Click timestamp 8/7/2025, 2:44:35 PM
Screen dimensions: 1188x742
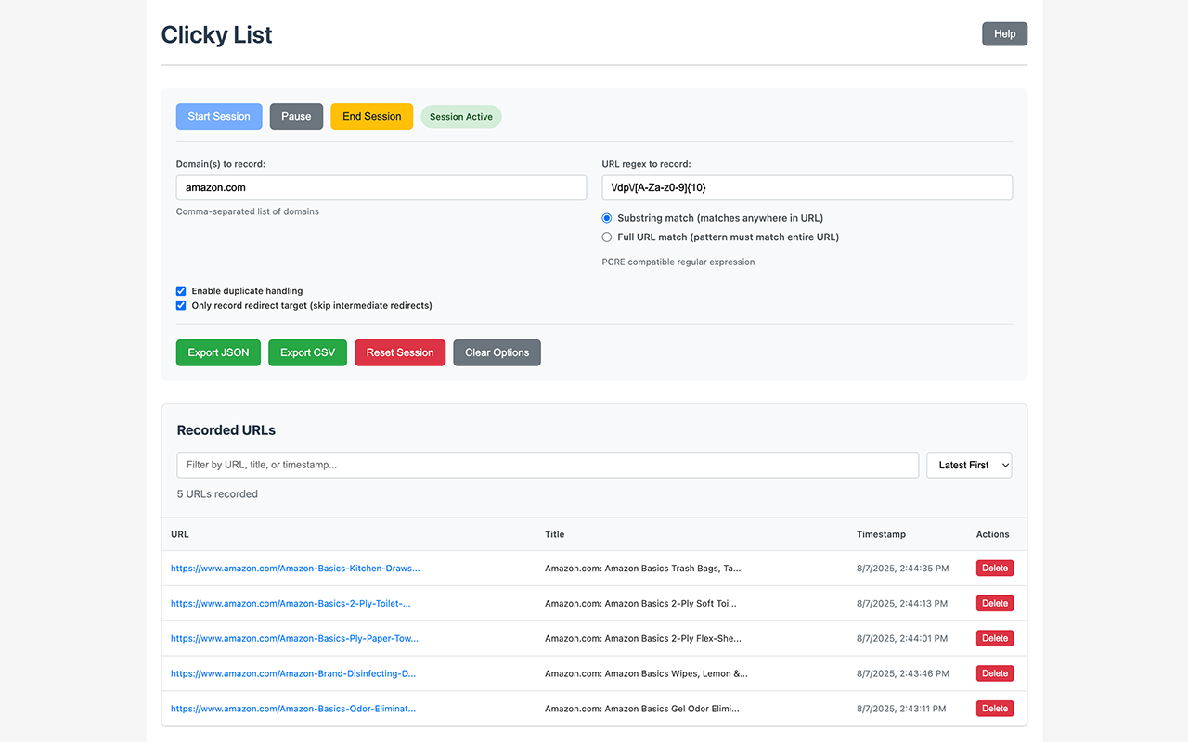pos(902,569)
